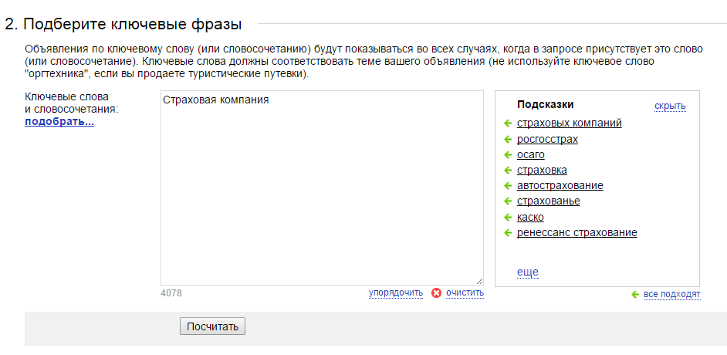Accept all hints via "все подходят"

coord(672,294)
